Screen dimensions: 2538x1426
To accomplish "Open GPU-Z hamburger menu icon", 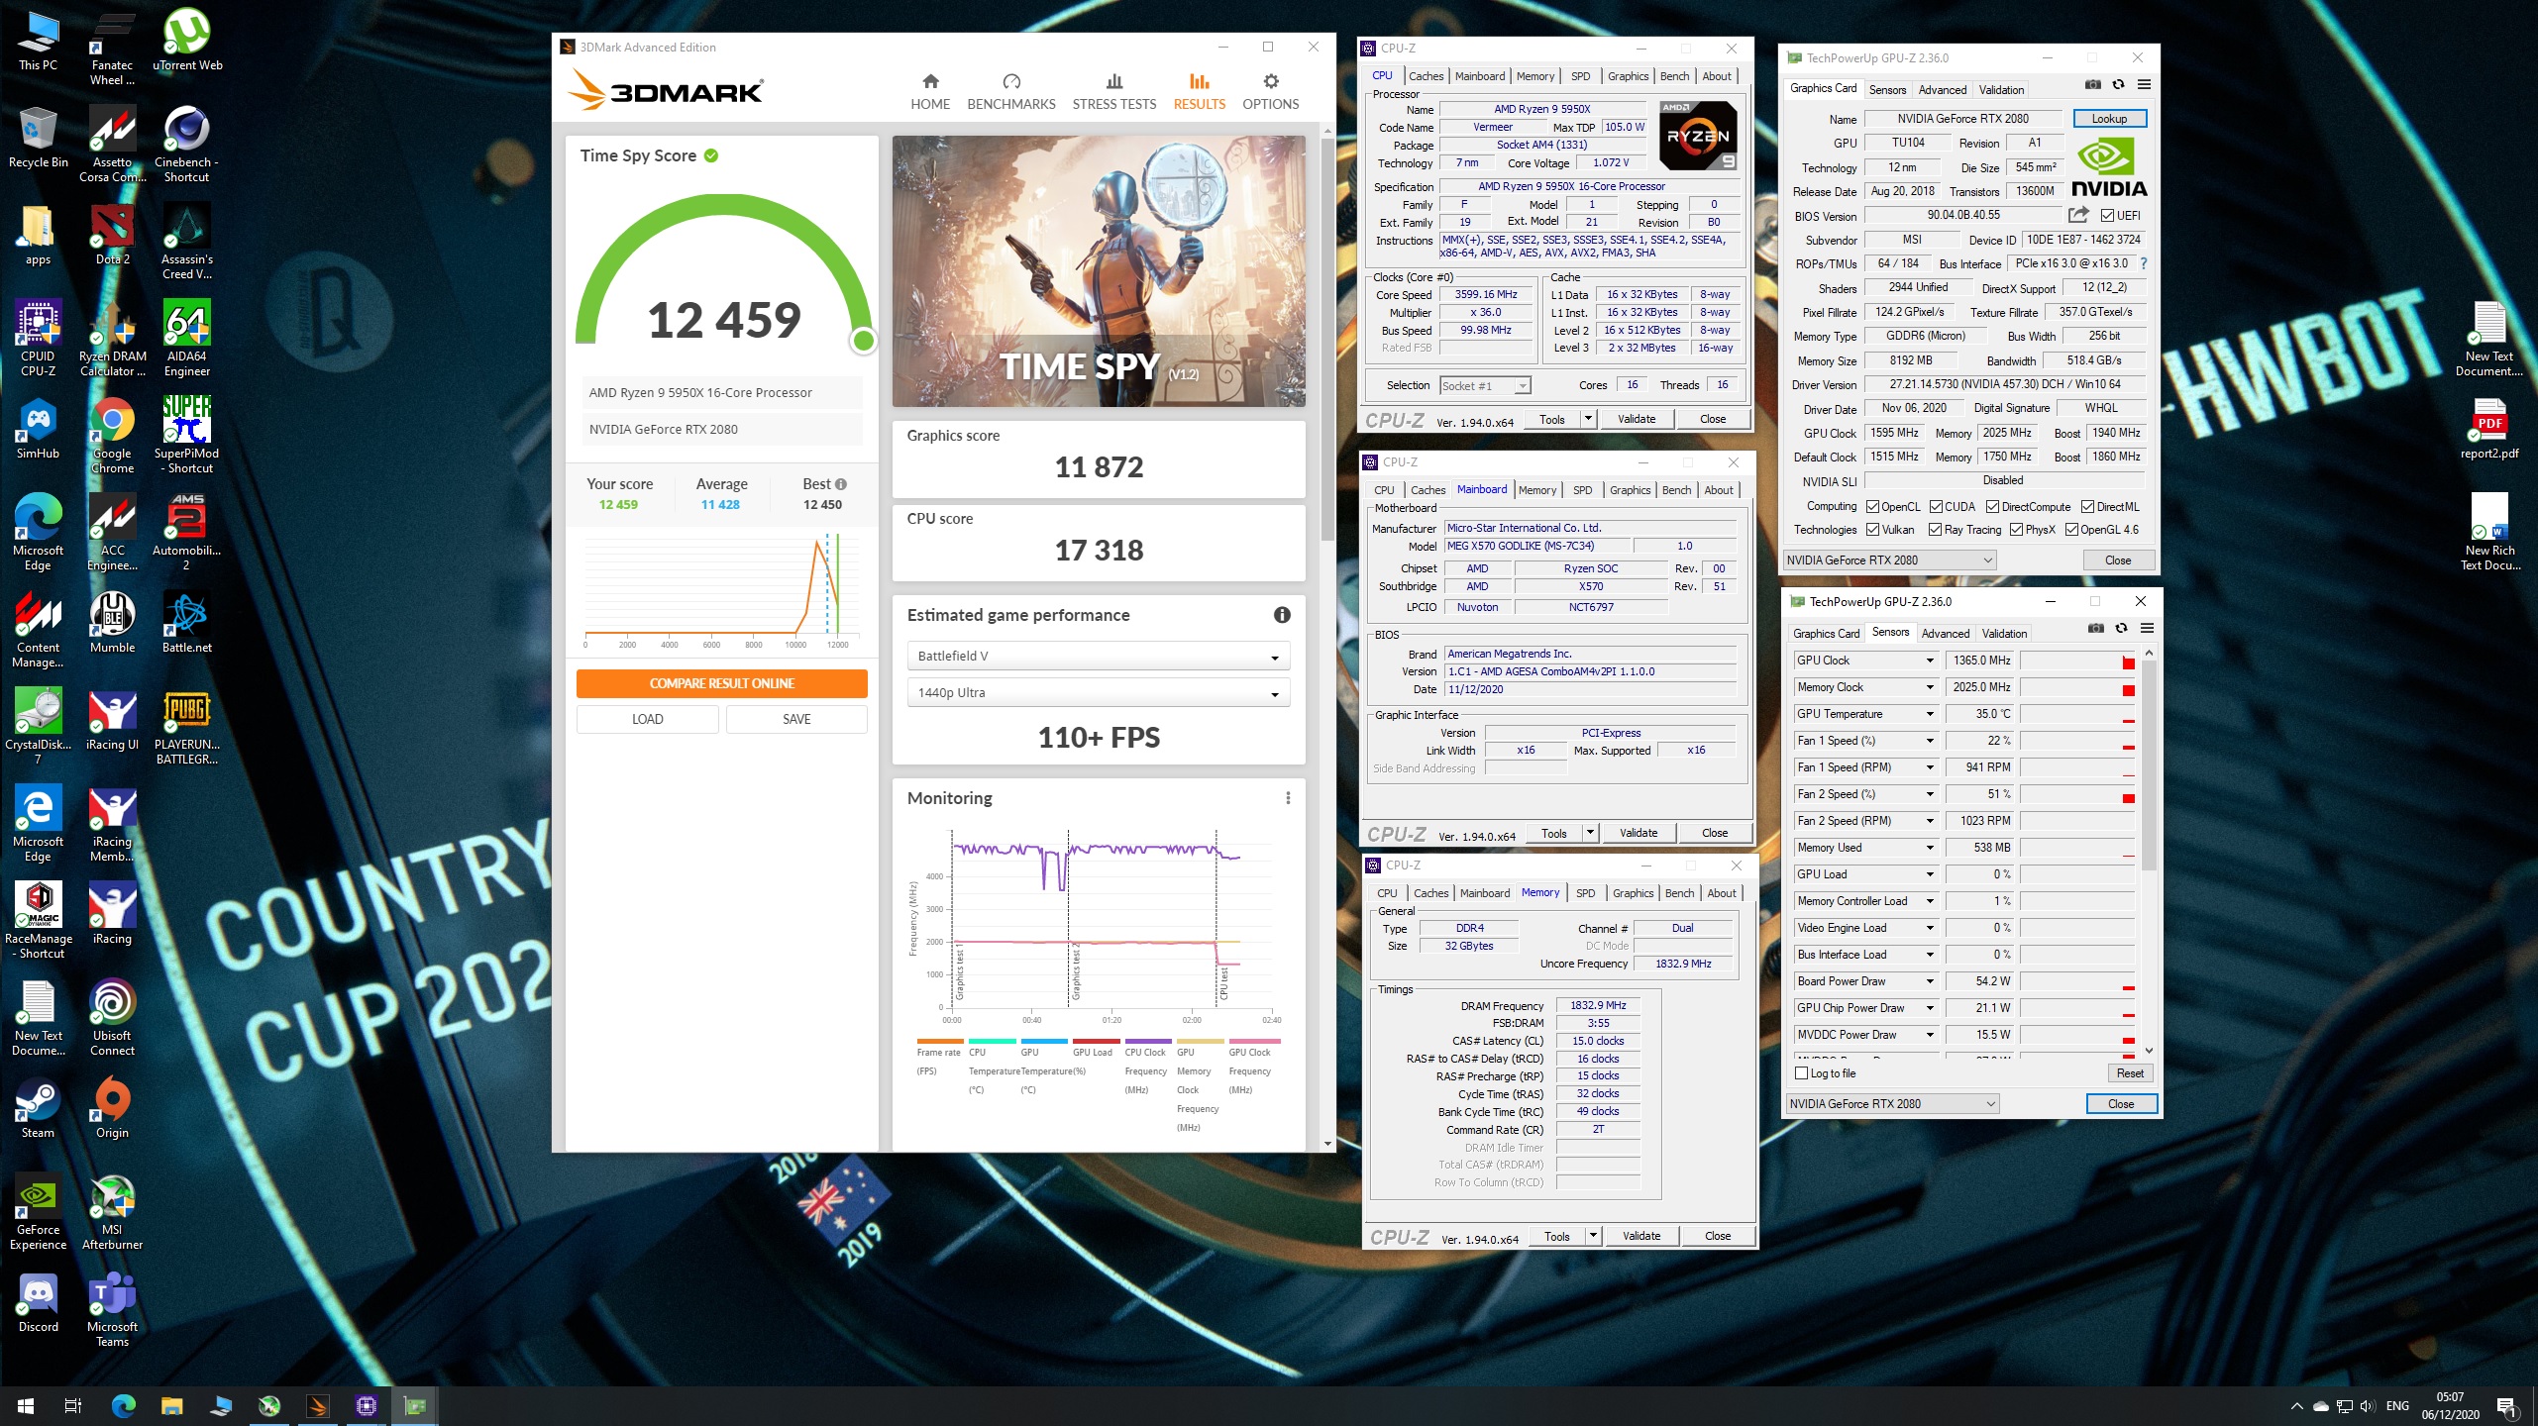I will [x=2144, y=85].
